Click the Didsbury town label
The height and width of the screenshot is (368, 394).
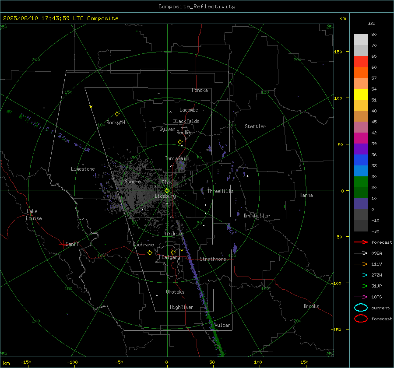coord(165,196)
